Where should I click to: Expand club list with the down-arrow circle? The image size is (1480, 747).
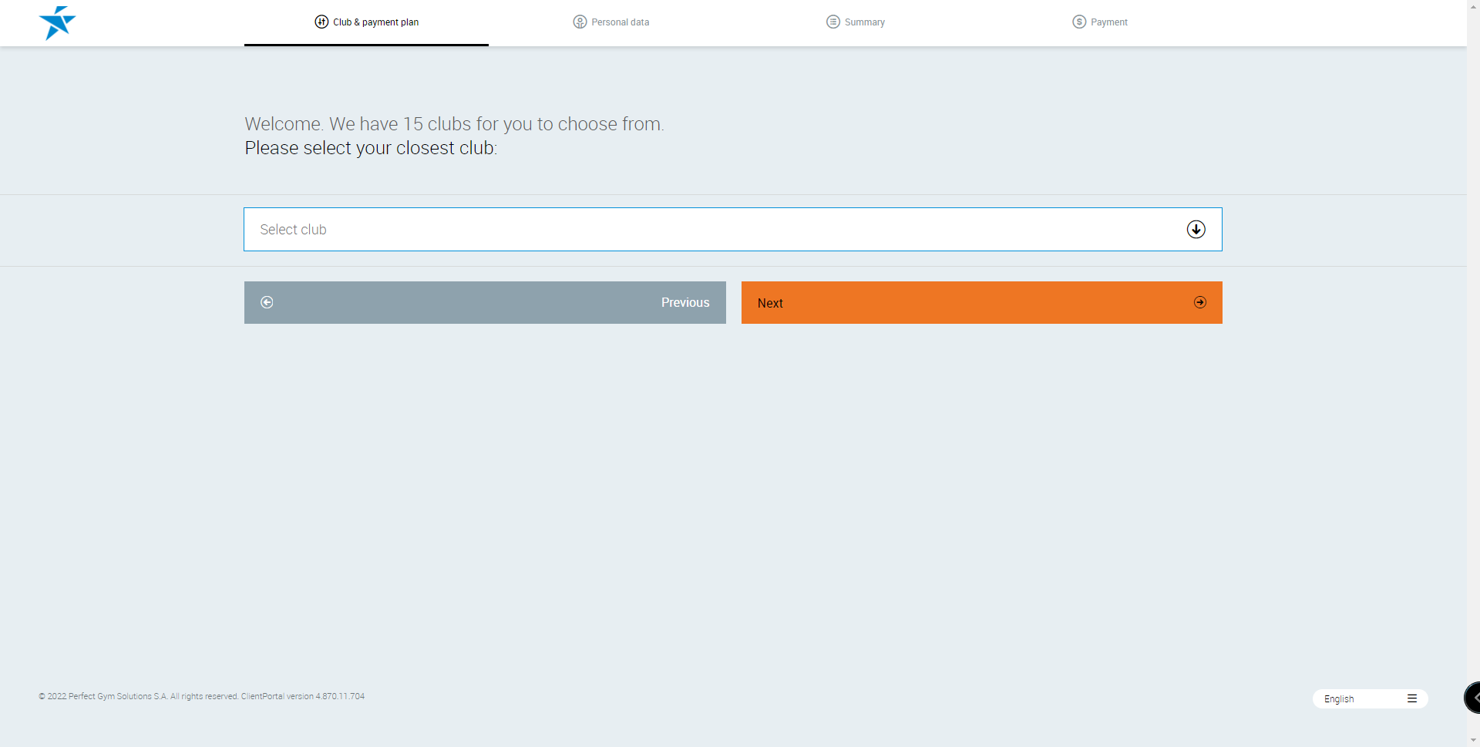[x=1196, y=229]
